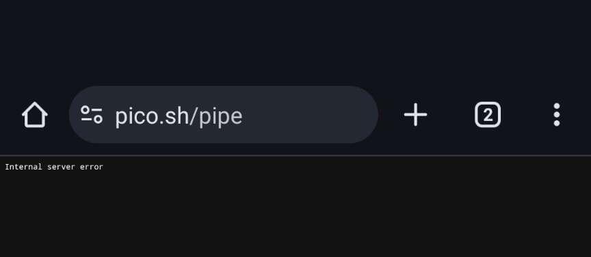Open the three-dot browser menu
The width and height of the screenshot is (591, 257).
557,115
